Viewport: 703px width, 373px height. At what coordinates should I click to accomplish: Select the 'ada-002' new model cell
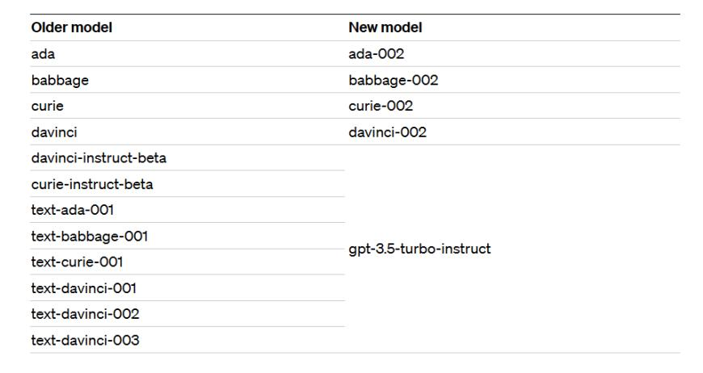(376, 54)
